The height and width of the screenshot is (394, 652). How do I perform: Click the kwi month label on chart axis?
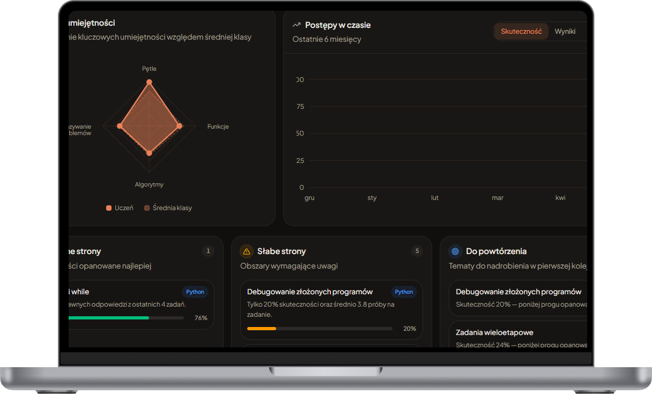(x=560, y=198)
